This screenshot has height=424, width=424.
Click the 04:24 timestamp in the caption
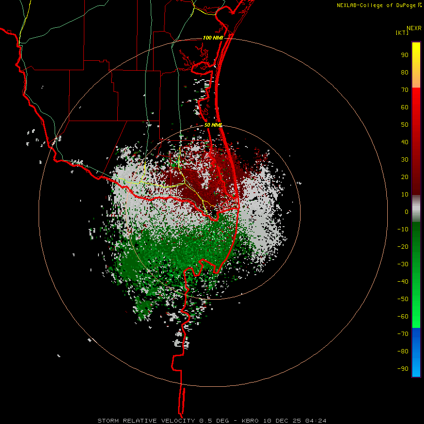pyautogui.click(x=316, y=421)
